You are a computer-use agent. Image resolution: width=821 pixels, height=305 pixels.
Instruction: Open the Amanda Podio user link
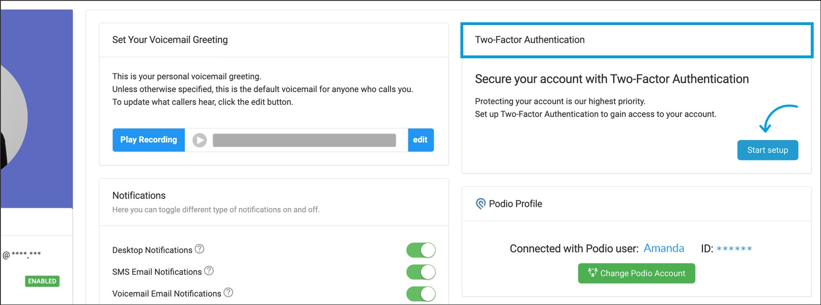click(x=663, y=248)
